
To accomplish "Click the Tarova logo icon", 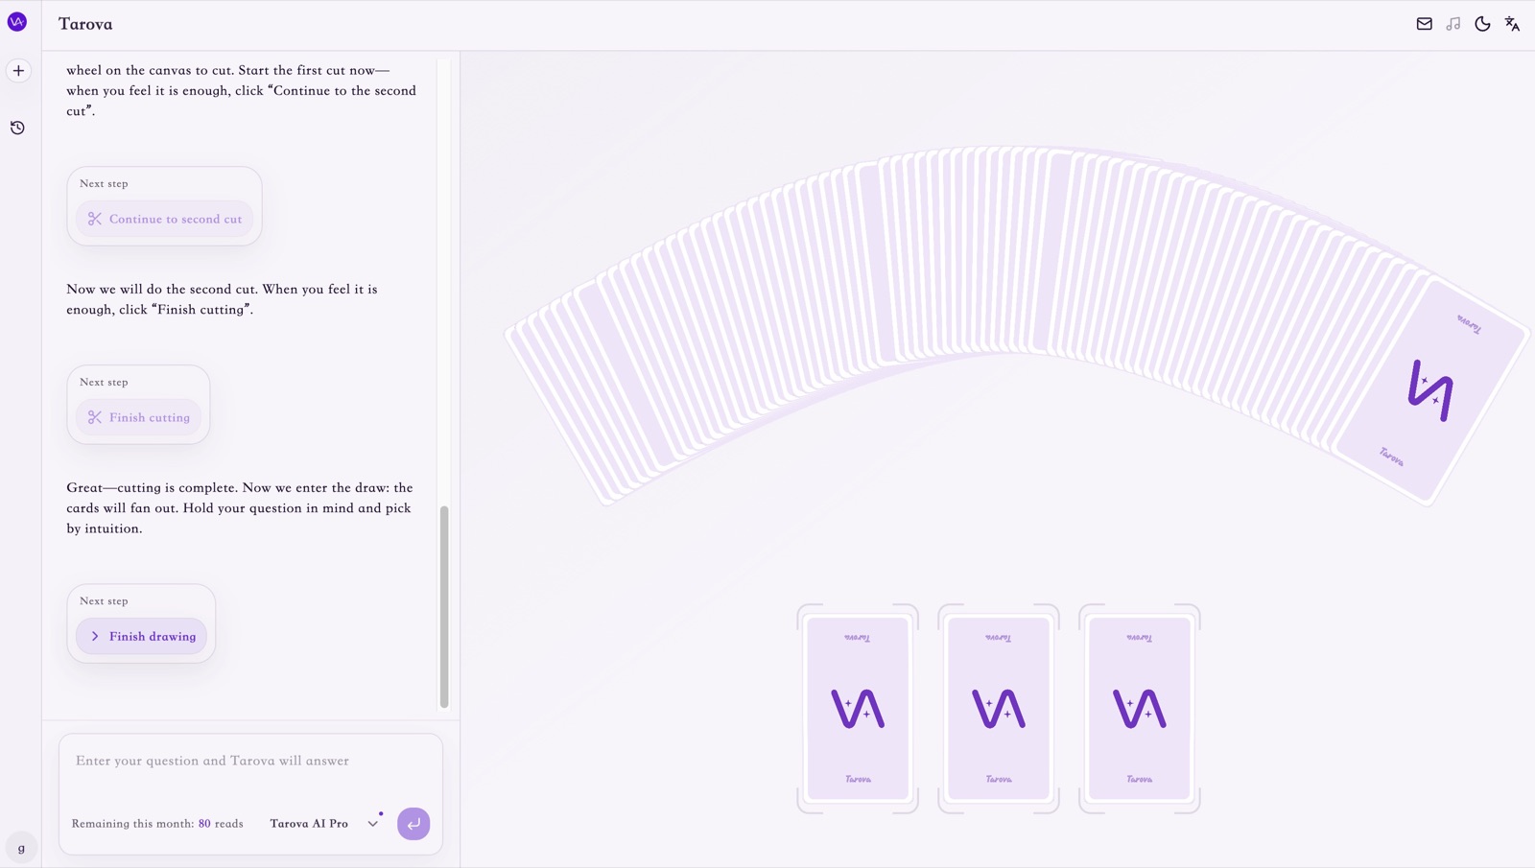I will pos(17,21).
